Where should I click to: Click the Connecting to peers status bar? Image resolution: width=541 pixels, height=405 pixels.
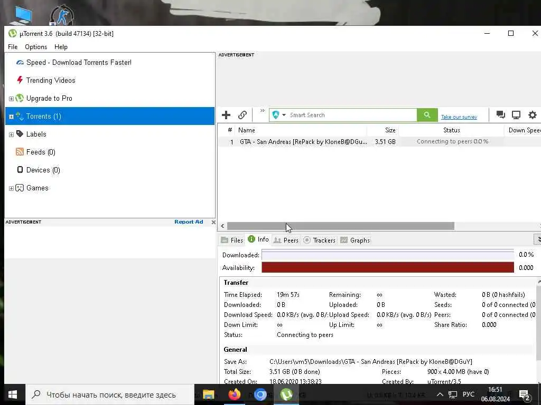[x=452, y=141]
